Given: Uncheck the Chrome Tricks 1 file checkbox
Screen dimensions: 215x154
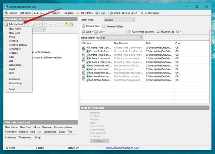Looking at the screenshot, I should click(84, 47).
